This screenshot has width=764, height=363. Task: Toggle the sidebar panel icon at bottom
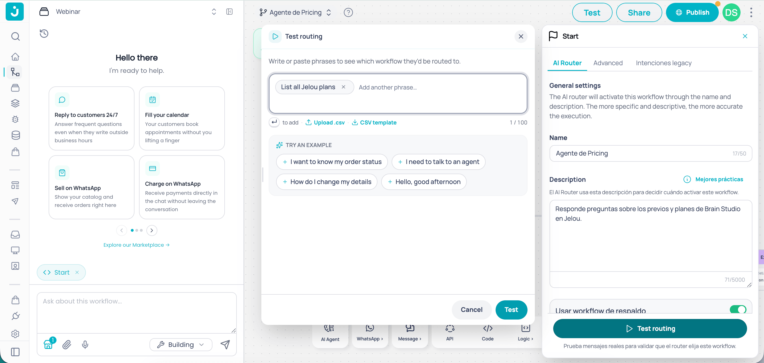tap(15, 352)
